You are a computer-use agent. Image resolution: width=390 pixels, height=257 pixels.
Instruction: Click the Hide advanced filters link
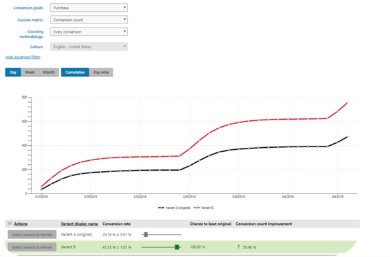tap(23, 57)
